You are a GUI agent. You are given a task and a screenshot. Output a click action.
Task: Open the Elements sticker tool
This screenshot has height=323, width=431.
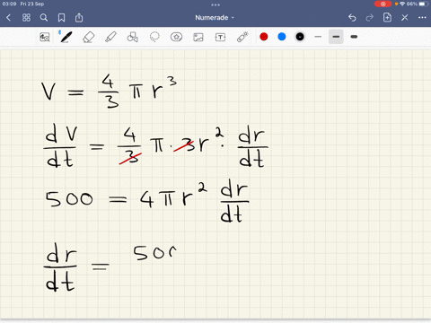point(176,37)
